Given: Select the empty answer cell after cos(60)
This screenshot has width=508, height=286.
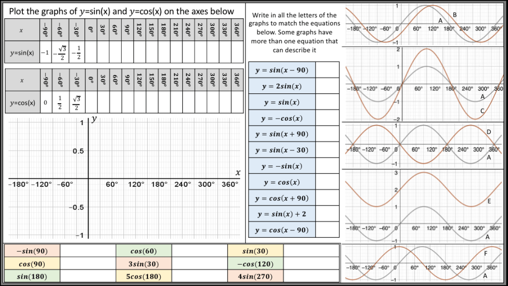Looking at the screenshot, I should 199,252.
